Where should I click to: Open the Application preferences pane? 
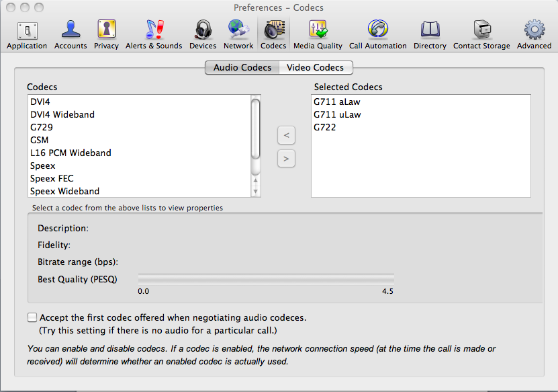coord(27,35)
